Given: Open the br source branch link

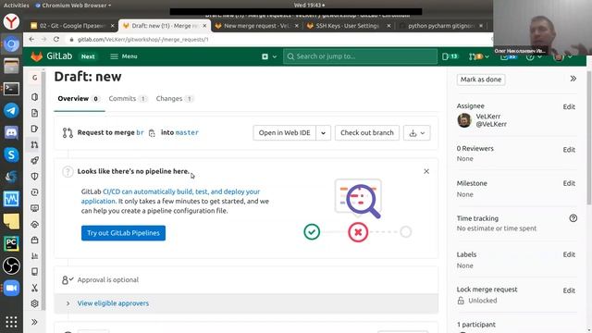Looking at the screenshot, I should click(140, 132).
